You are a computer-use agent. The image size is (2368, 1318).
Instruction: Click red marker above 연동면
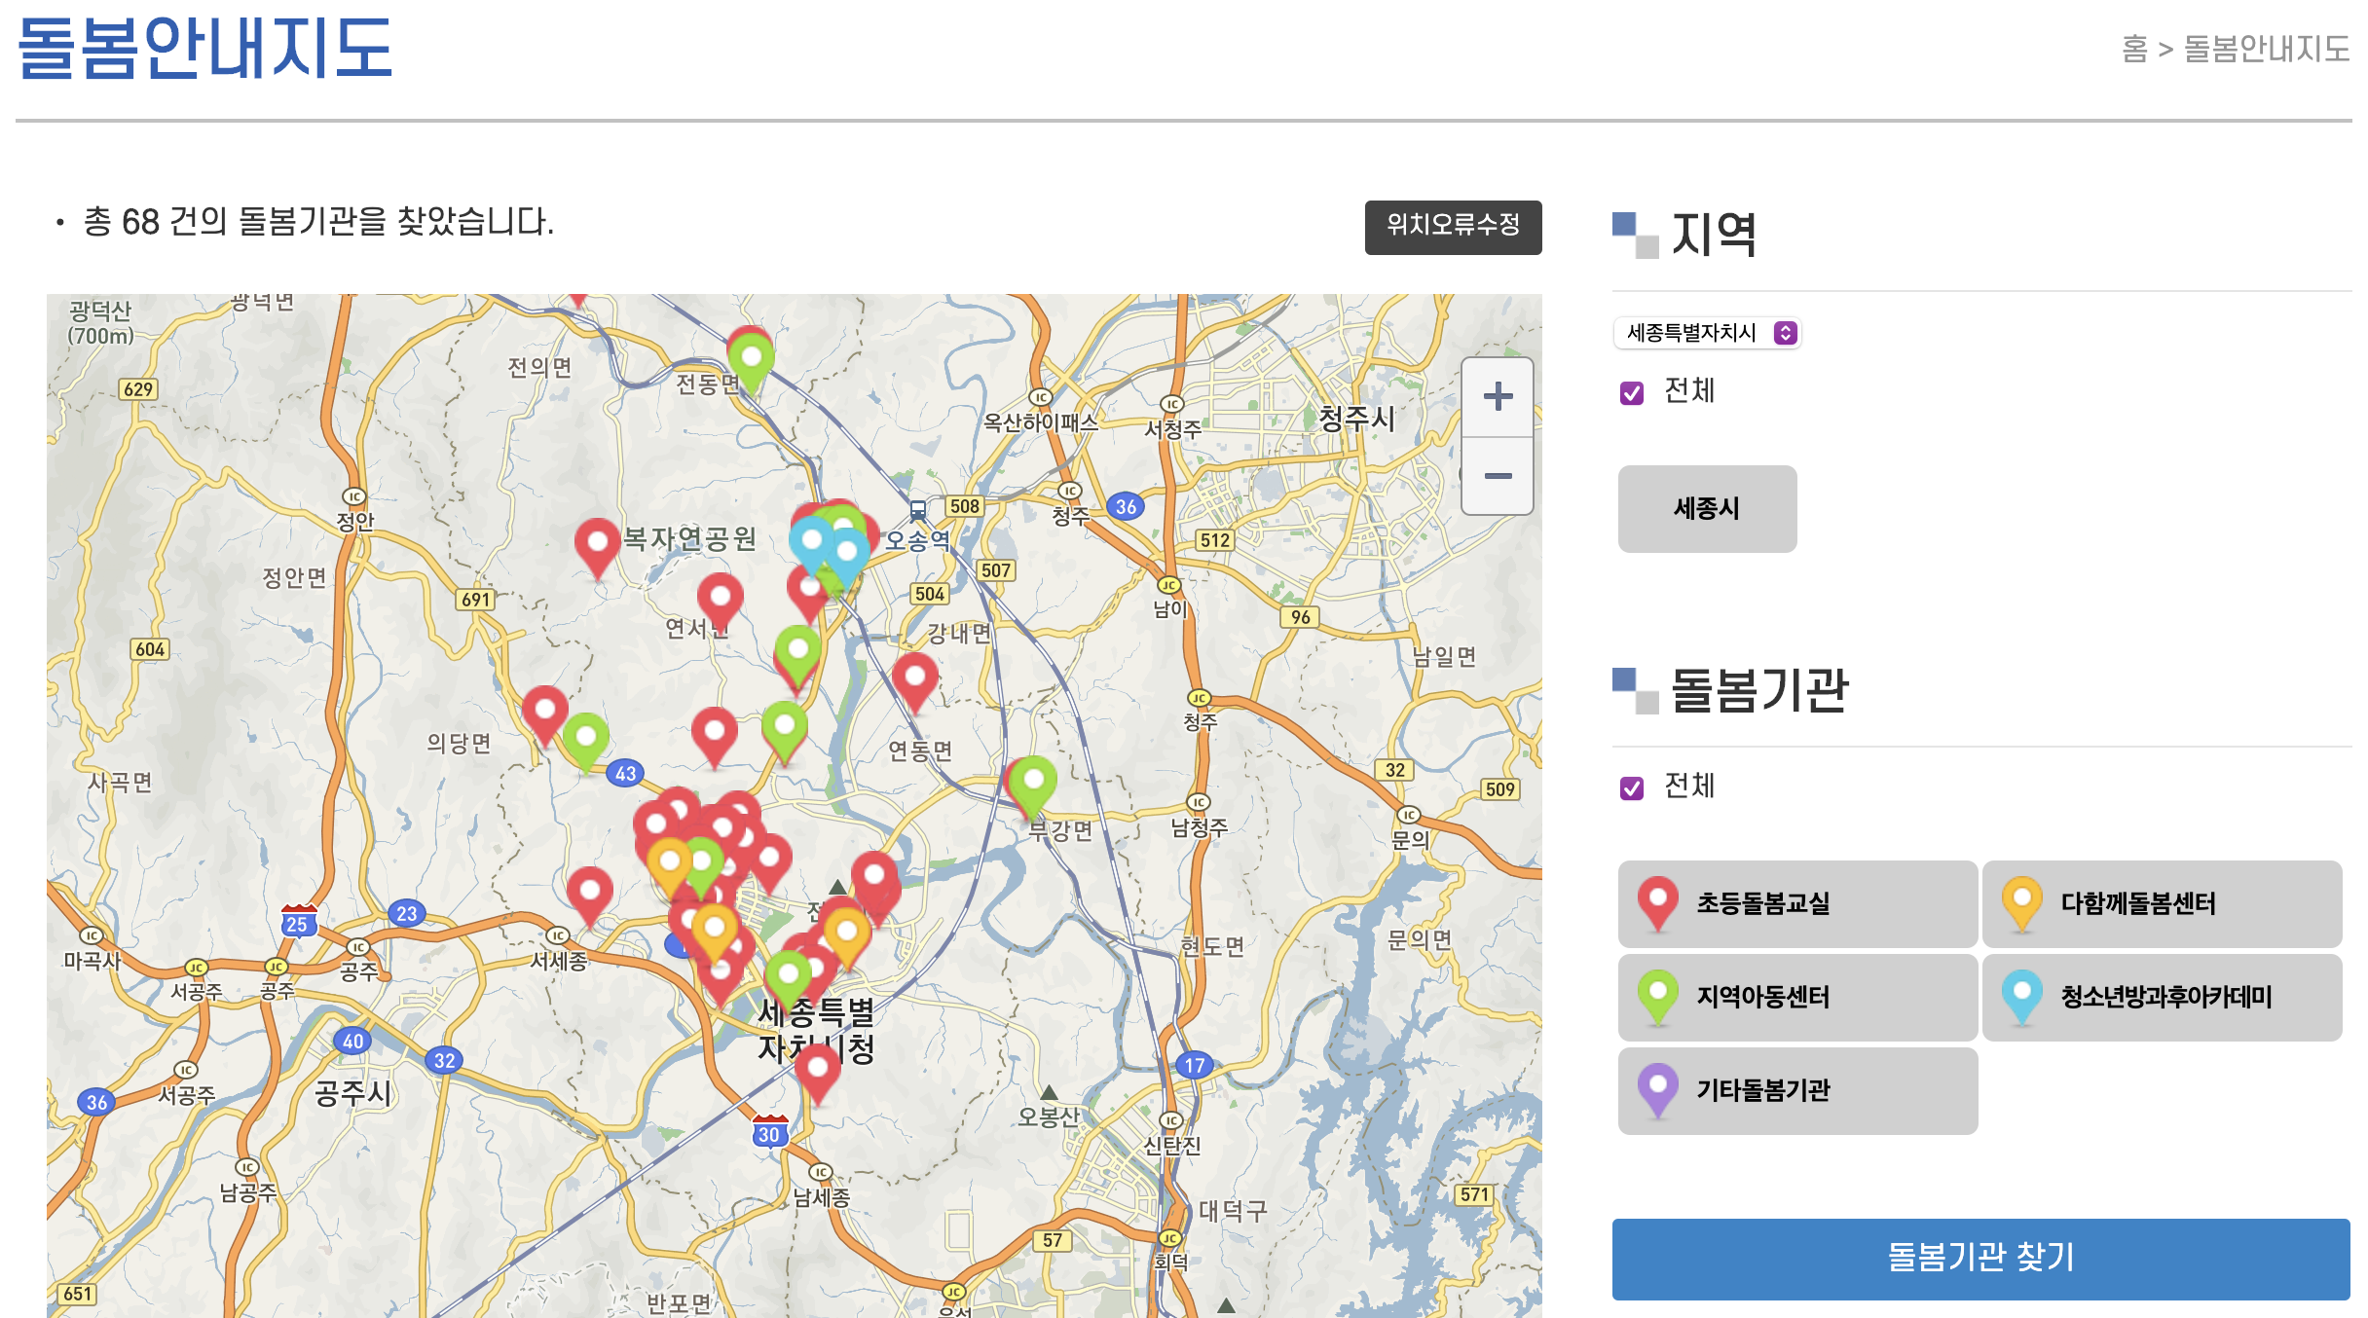point(915,677)
